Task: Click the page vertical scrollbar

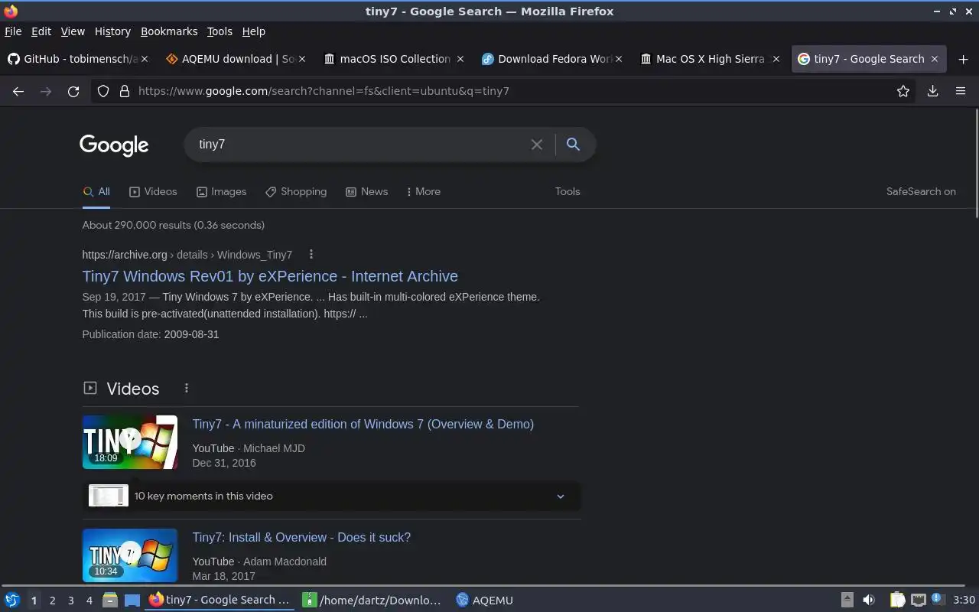Action: [976, 164]
